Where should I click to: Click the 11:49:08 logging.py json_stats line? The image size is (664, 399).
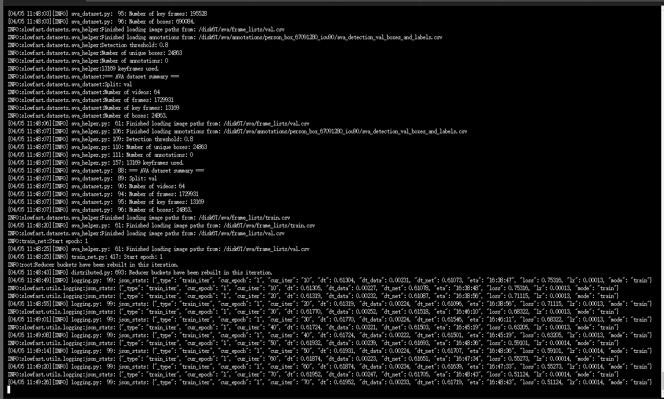coord(330,335)
